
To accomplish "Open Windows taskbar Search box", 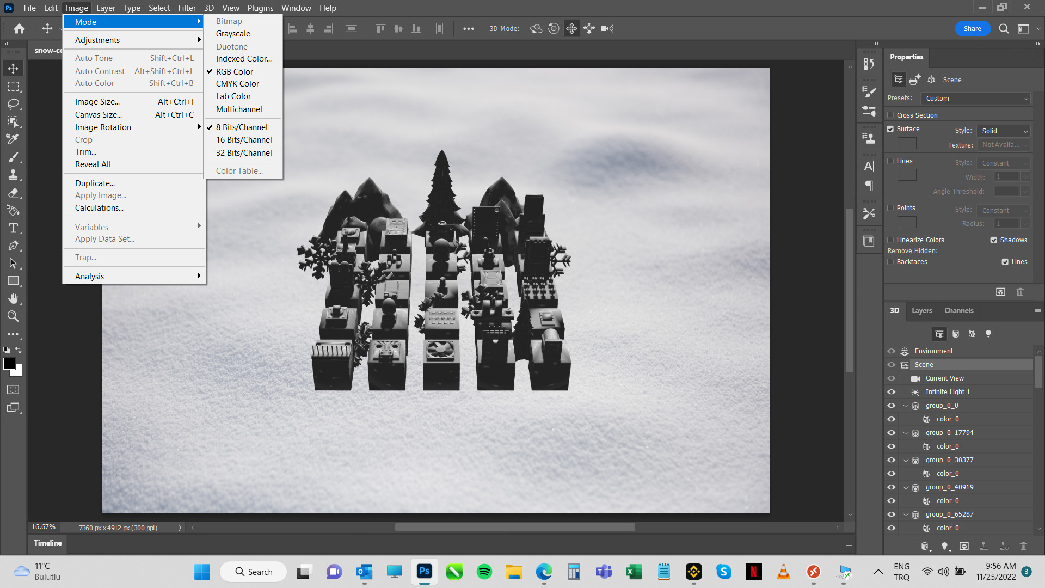I will [254, 572].
